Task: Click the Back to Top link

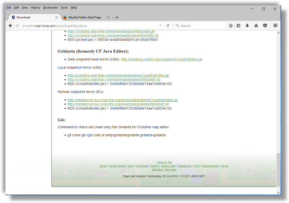Action: [164, 162]
